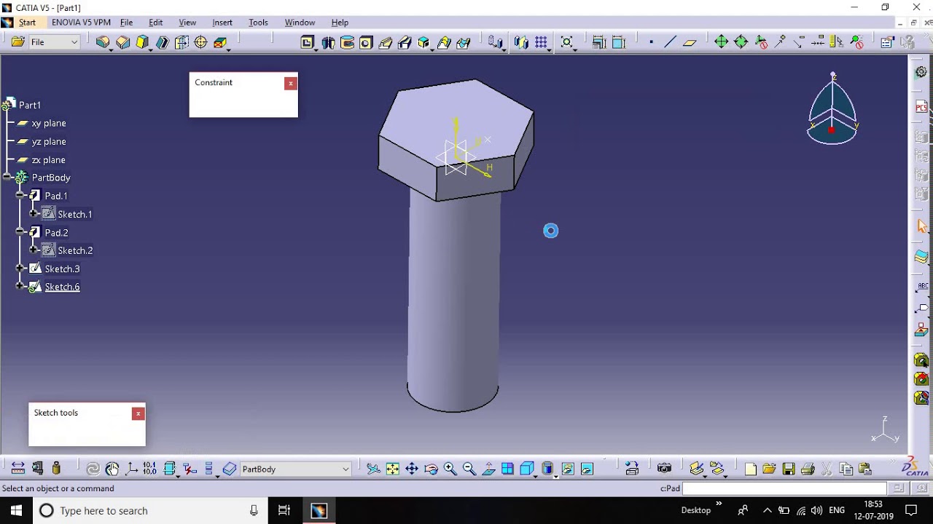Toggle the Fly Mode icon

373,469
